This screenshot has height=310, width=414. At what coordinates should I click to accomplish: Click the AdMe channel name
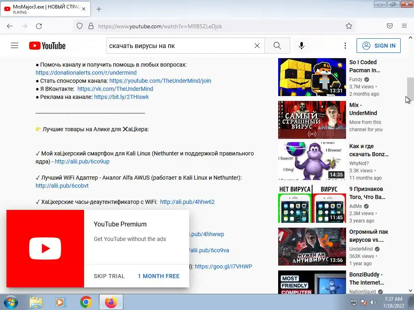tap(356, 206)
